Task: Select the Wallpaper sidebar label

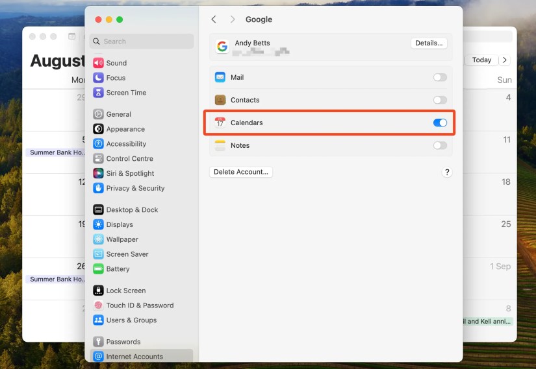Action: tap(122, 239)
